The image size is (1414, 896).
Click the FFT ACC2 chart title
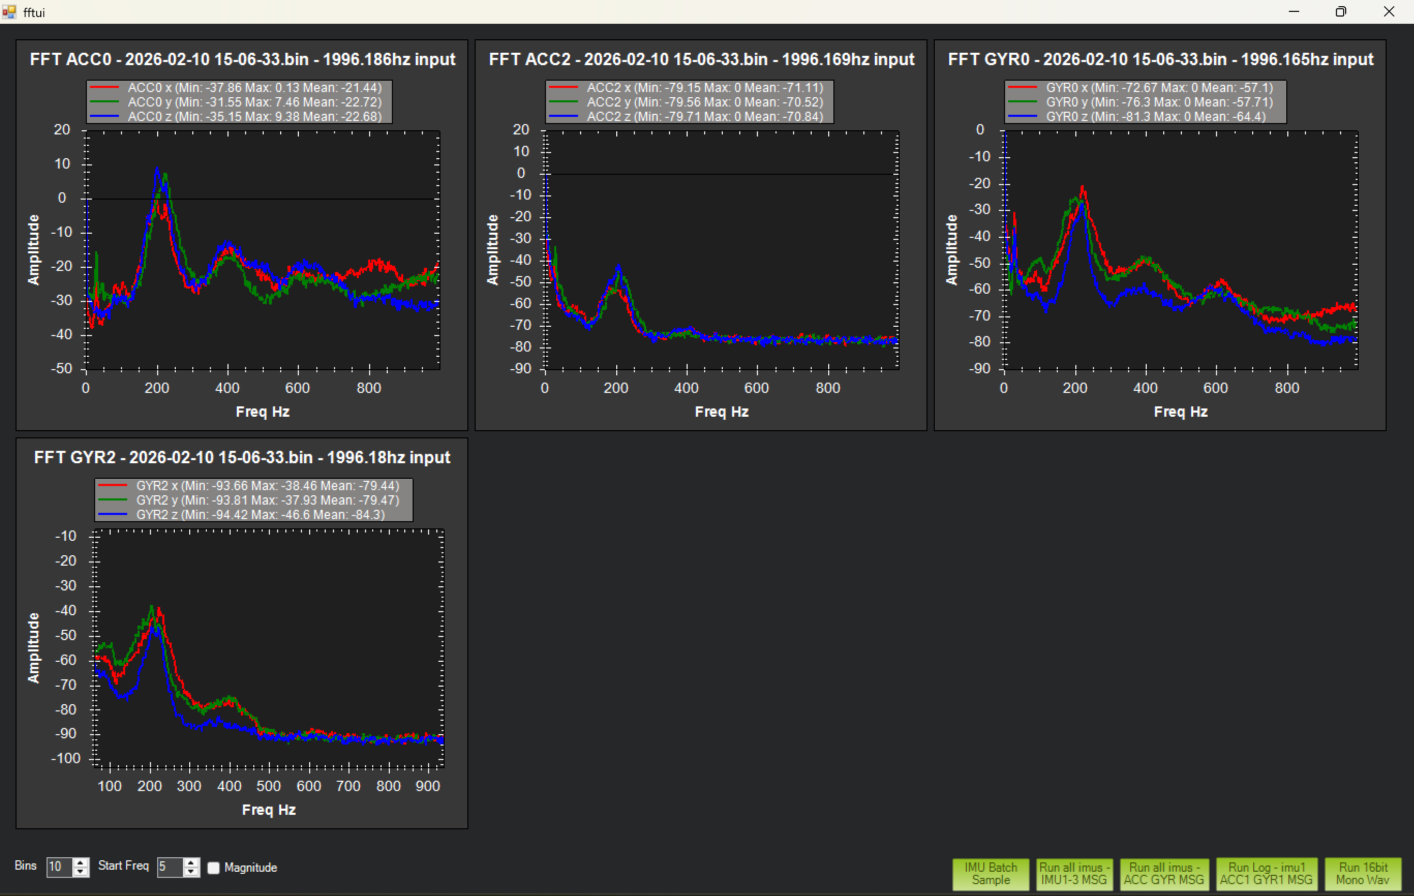[701, 59]
